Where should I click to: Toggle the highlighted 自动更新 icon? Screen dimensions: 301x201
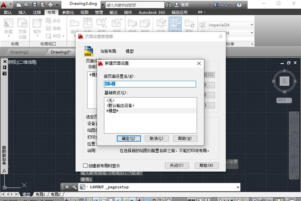click(x=175, y=25)
